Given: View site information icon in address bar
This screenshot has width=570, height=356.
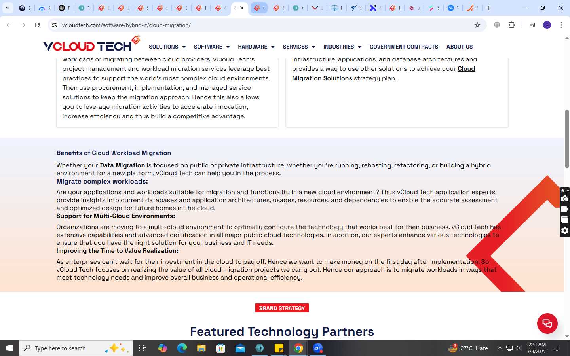Looking at the screenshot, I should coord(54,25).
